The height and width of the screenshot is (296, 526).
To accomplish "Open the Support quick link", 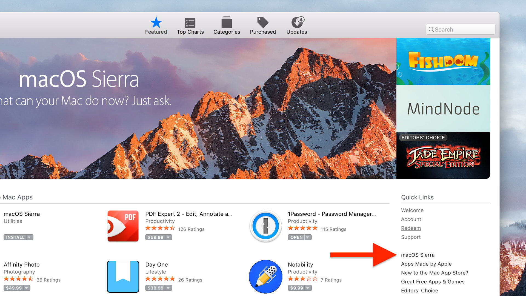I will coord(411,237).
